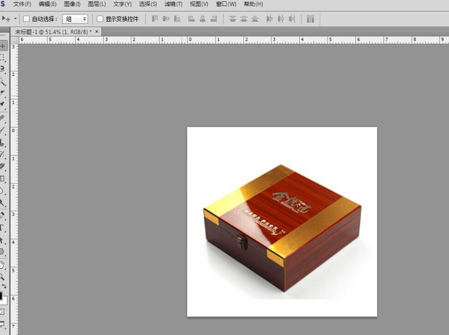
Task: Choose the Zoom magnifier tool
Action: tap(2, 277)
